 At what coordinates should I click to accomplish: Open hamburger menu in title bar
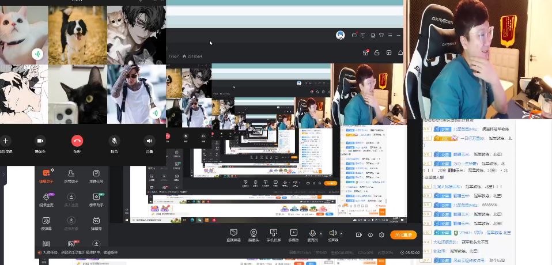click(390, 35)
